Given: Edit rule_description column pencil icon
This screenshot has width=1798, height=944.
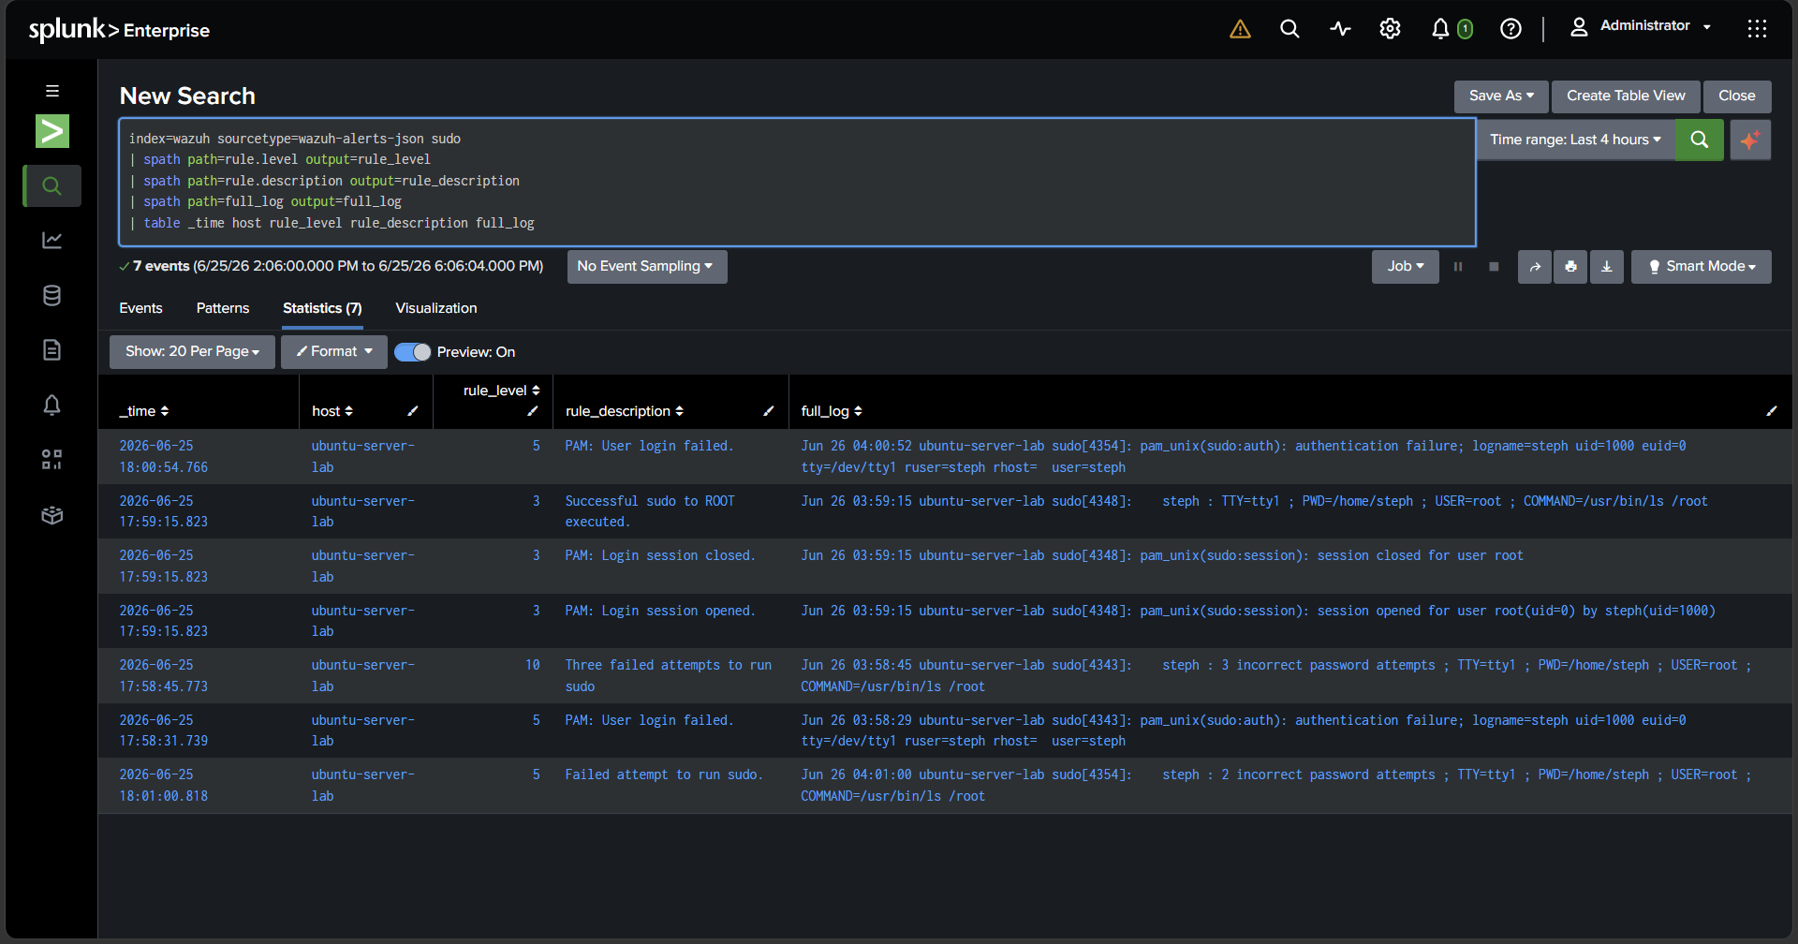Looking at the screenshot, I should [769, 411].
